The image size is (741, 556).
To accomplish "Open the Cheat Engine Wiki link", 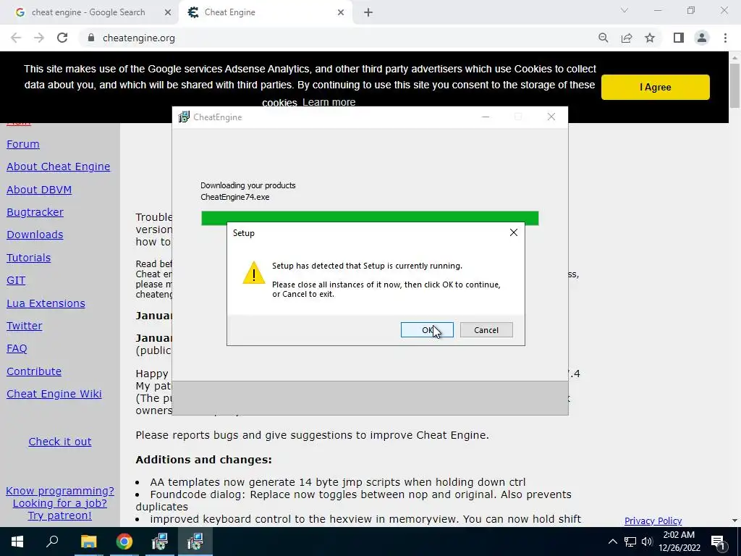I will 54,395.
